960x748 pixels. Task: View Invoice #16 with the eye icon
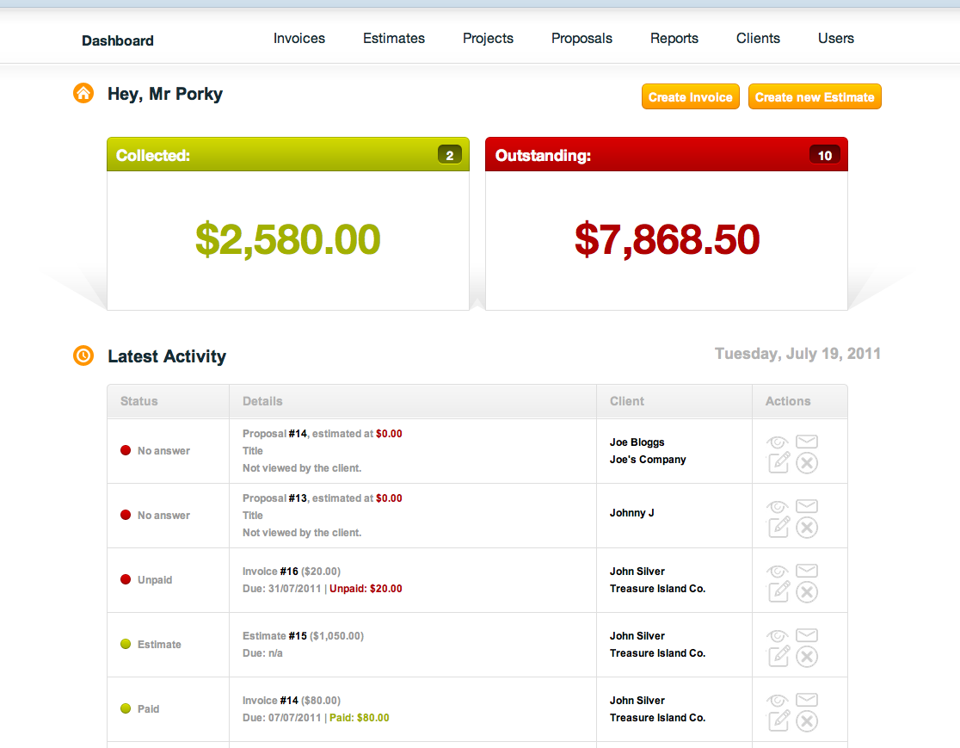[x=778, y=572]
